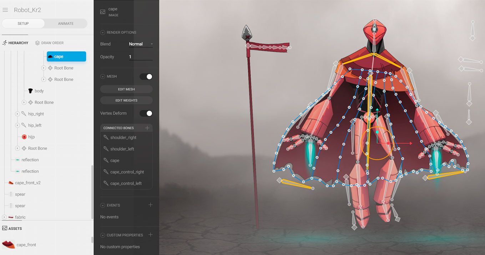Click the plus icon for Custom Properties
The image size is (485, 255).
[150, 235]
